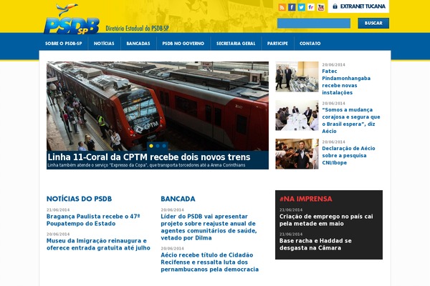
Task: Open the CPTM train slideshow image
Action: point(158,107)
